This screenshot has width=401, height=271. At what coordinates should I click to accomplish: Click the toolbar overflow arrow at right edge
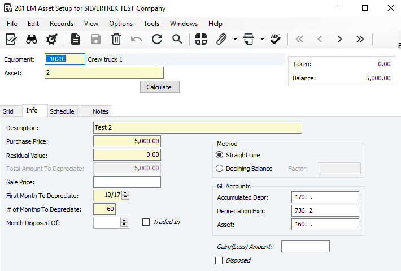(x=399, y=45)
